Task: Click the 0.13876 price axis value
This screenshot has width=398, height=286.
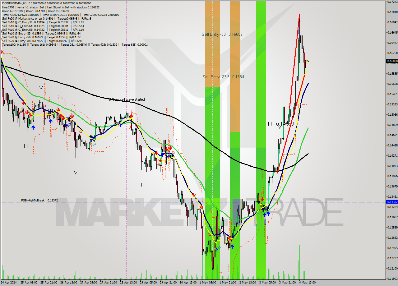Action: pos(392,176)
